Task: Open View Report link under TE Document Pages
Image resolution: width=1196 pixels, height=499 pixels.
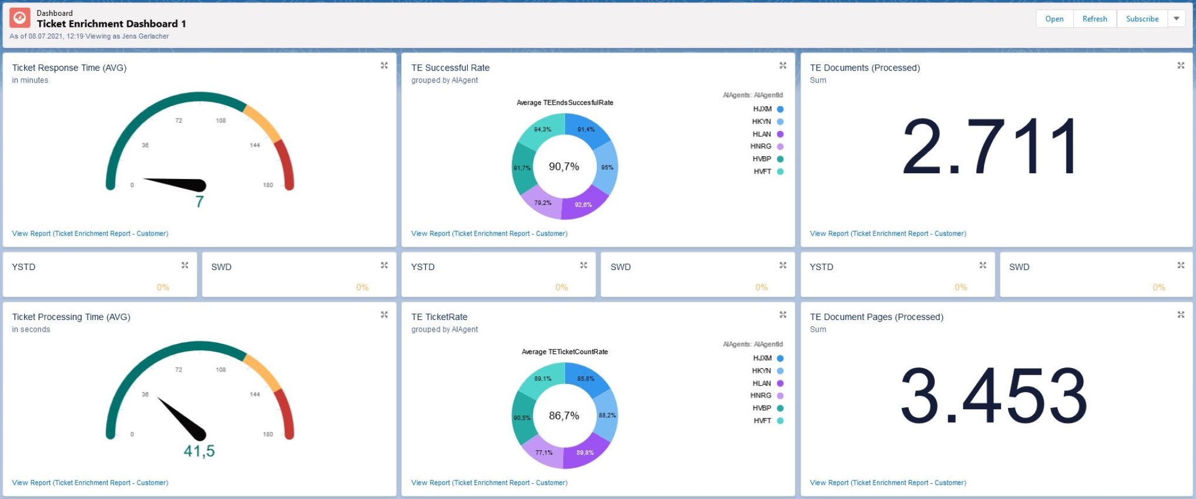Action: (888, 483)
